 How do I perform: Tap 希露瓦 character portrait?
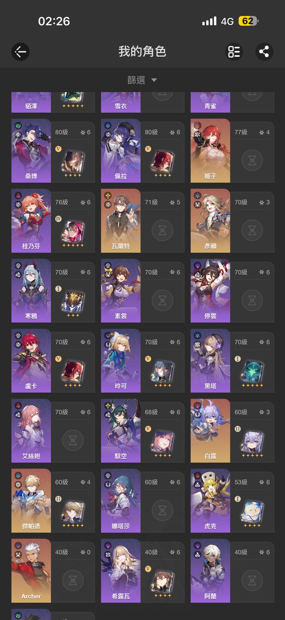121,571
